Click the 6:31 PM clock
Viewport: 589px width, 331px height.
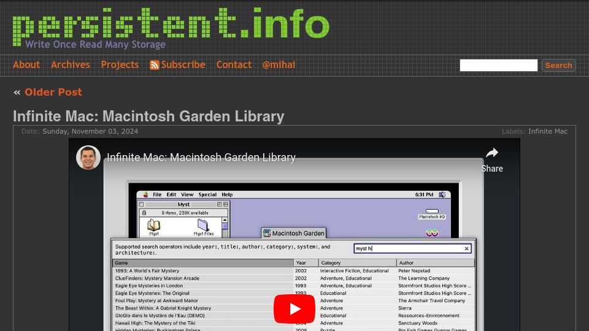pyautogui.click(x=424, y=194)
